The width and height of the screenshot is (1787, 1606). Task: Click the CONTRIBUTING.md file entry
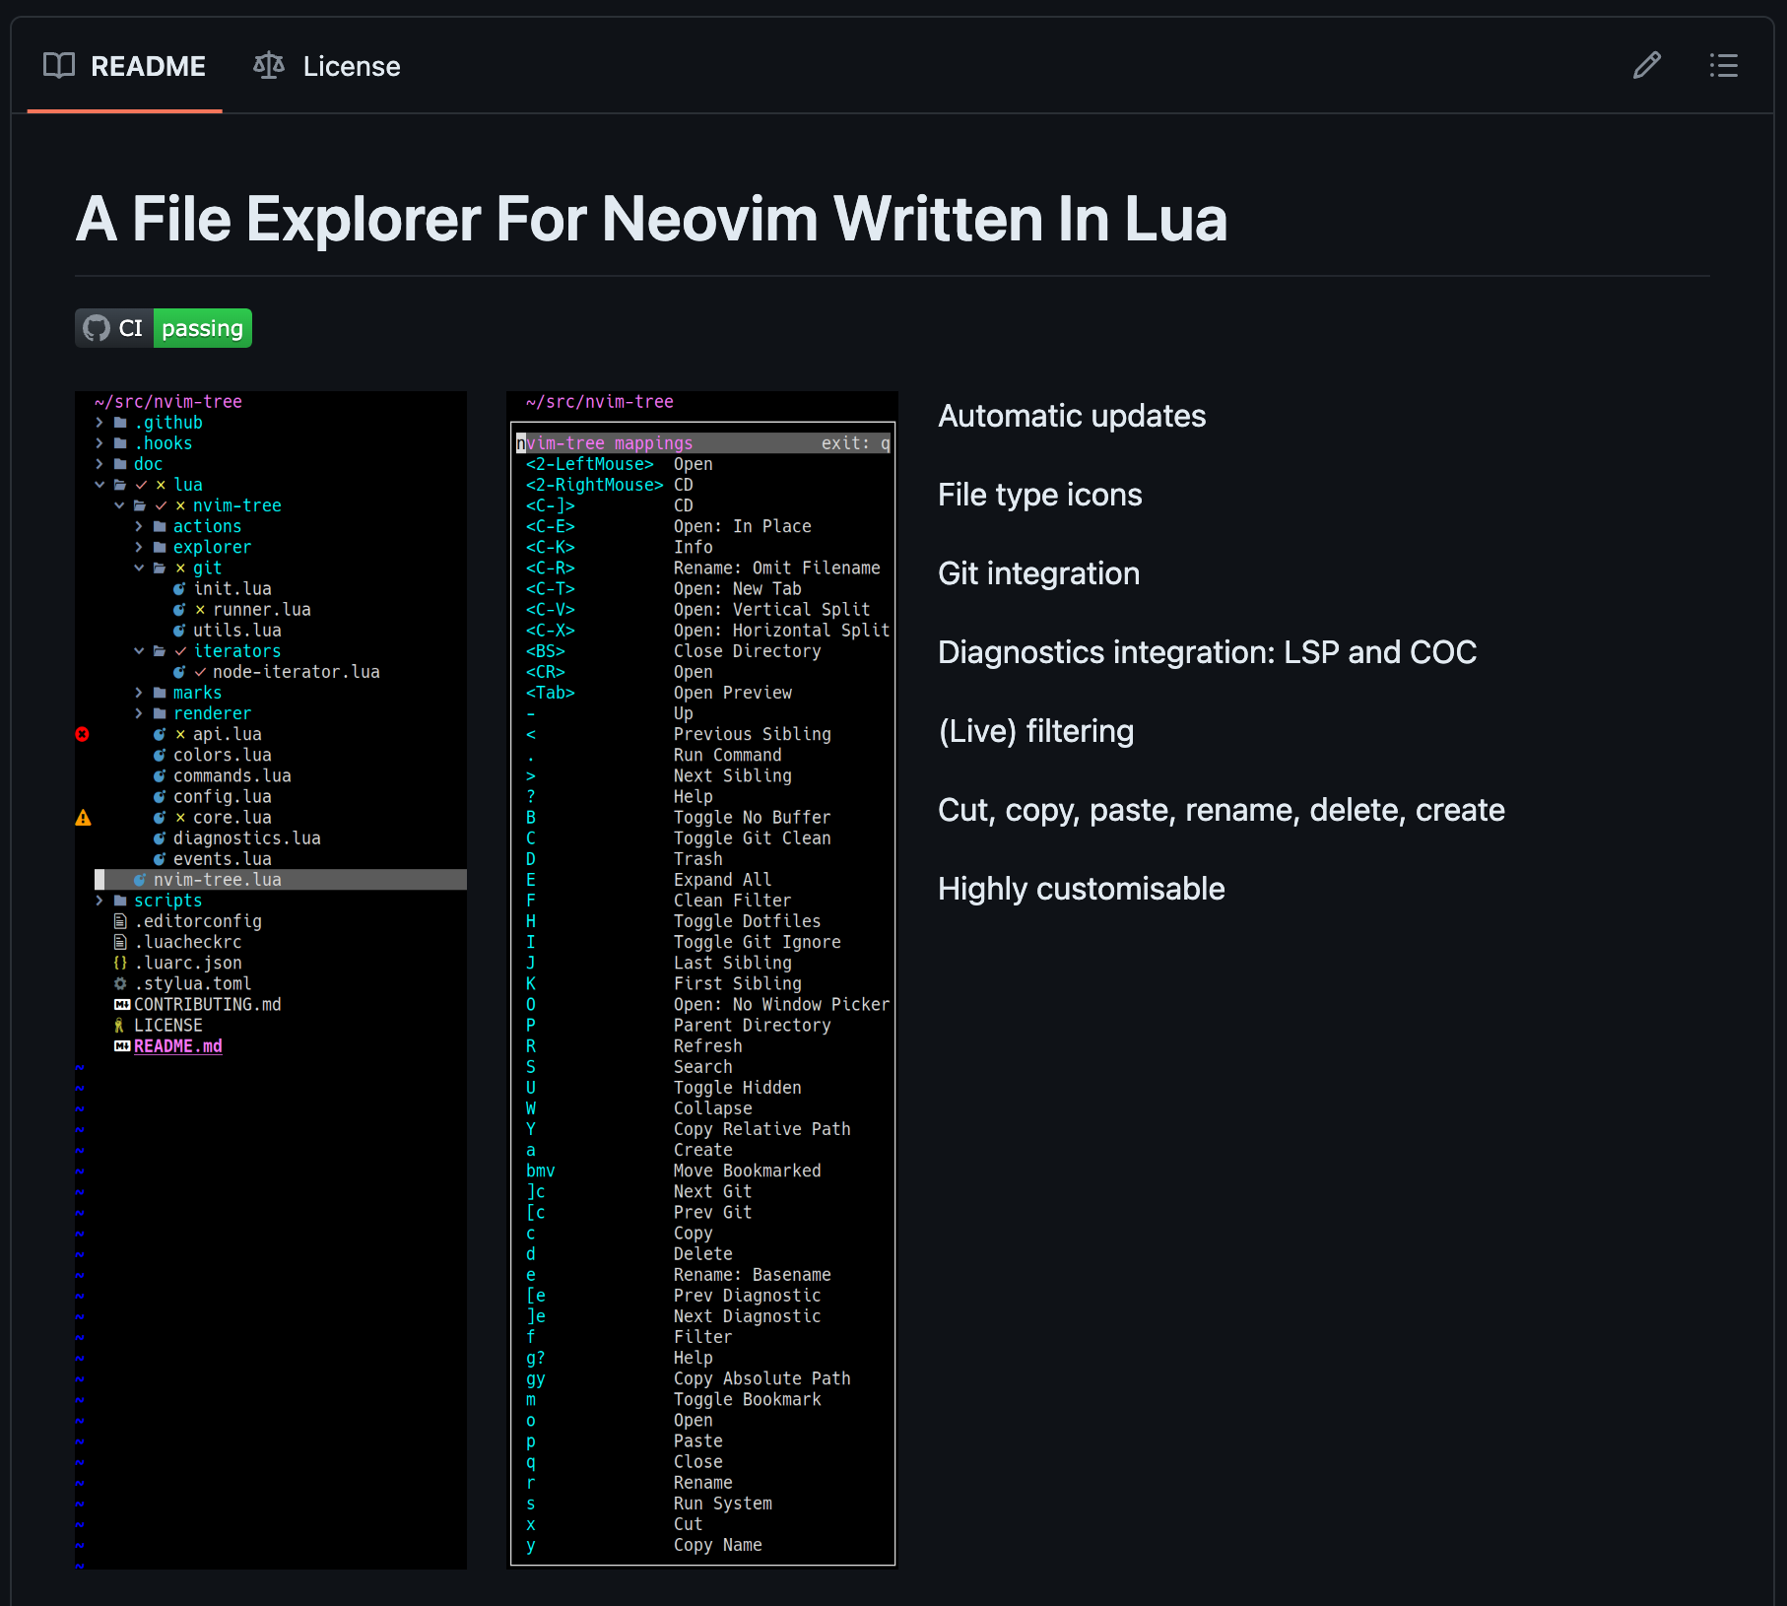[x=207, y=1005]
